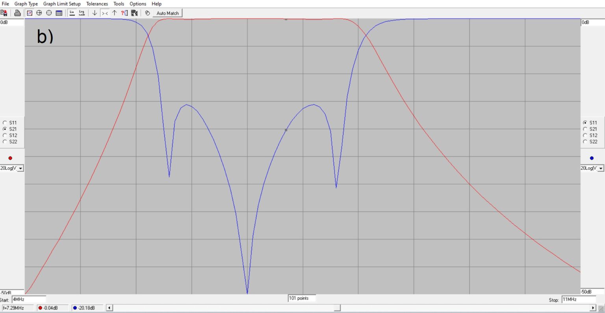Switch to logarithmic frequency scale (Log)

[x=82, y=13]
